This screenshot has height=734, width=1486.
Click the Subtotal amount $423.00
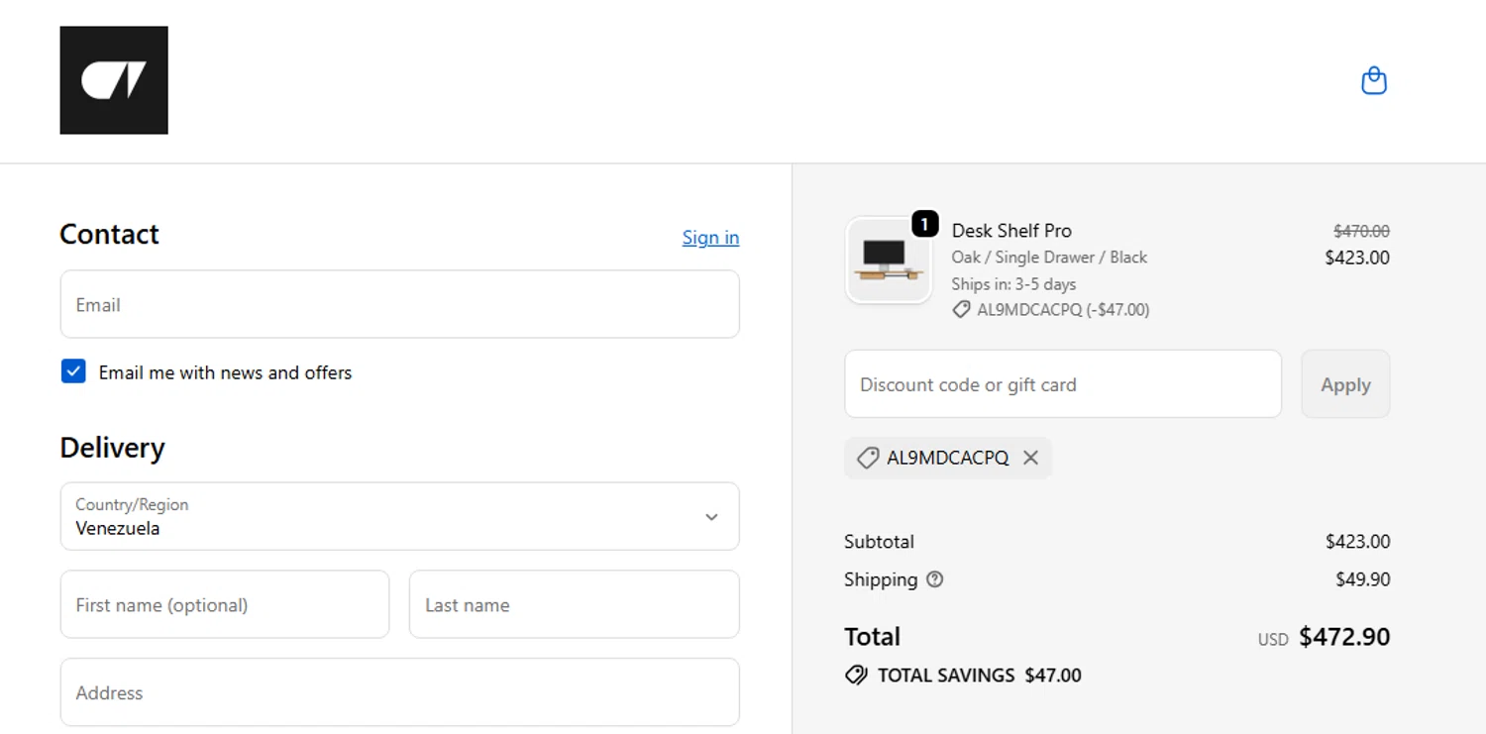point(1357,542)
